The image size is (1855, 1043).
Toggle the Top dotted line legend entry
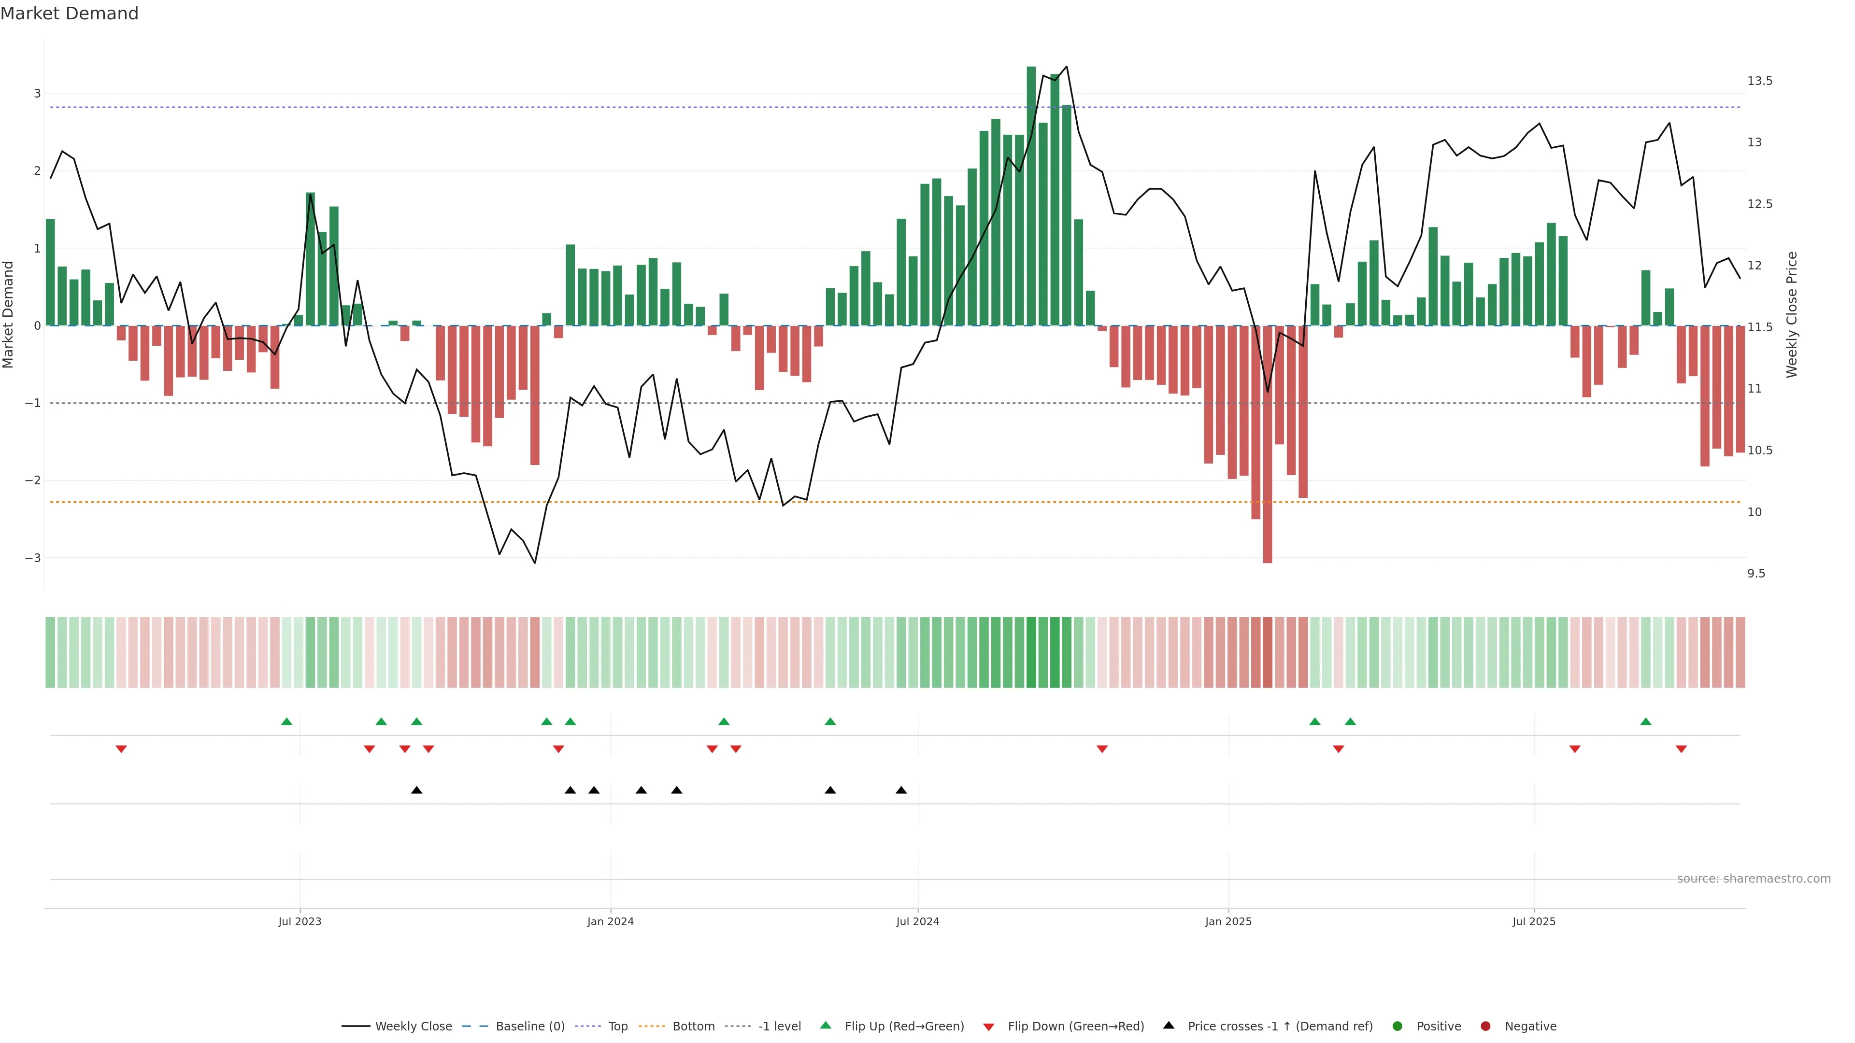pyautogui.click(x=588, y=1027)
